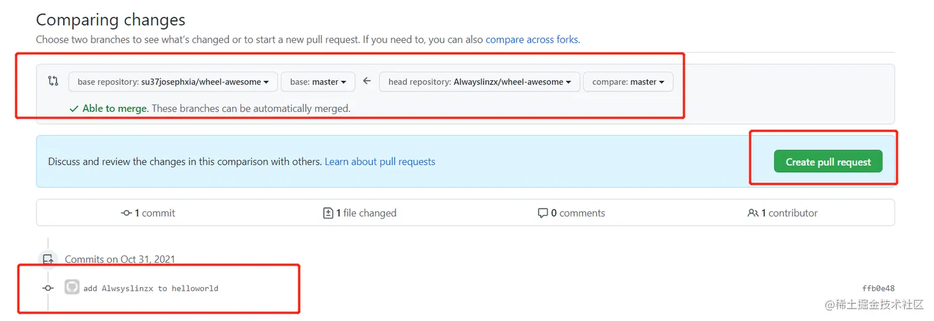Click the left arrow between base and head
934x321 pixels.
pos(367,81)
